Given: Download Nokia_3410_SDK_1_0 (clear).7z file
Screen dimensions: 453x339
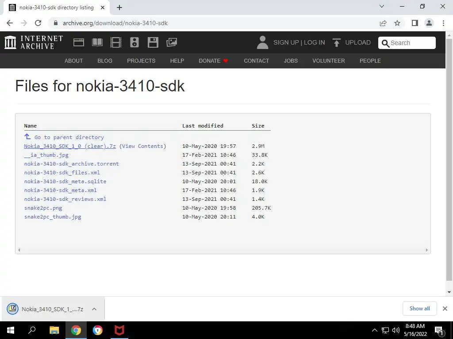Looking at the screenshot, I should 70,146.
